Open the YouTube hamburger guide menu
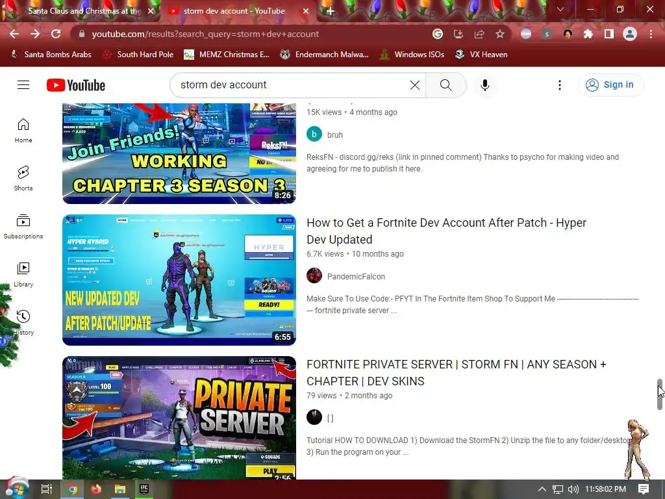The width and height of the screenshot is (665, 499). (x=23, y=85)
